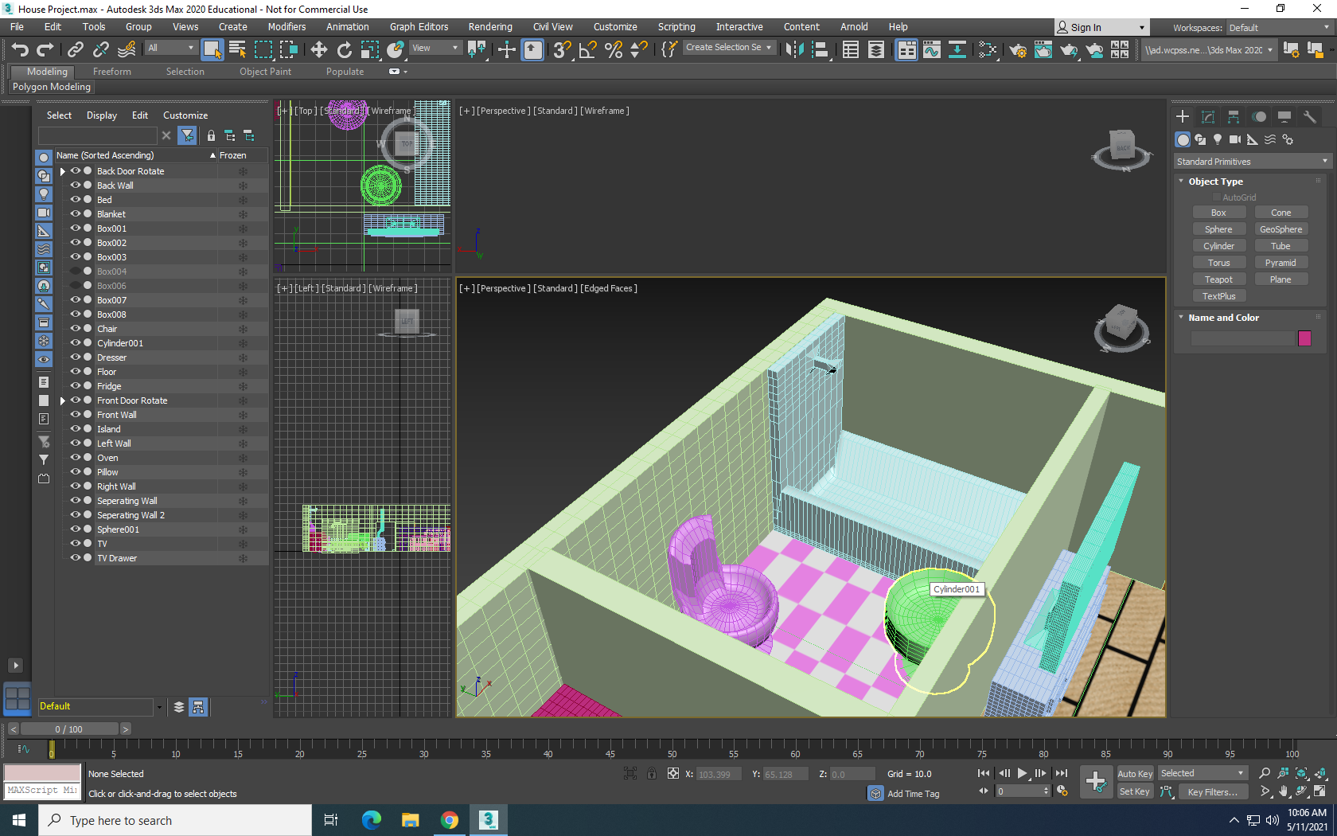Toggle the Auto Key animation mode
Viewport: 1337px width, 836px height.
coord(1134,773)
